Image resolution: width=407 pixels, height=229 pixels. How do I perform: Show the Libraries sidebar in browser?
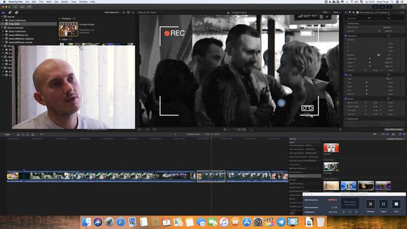[3, 12]
